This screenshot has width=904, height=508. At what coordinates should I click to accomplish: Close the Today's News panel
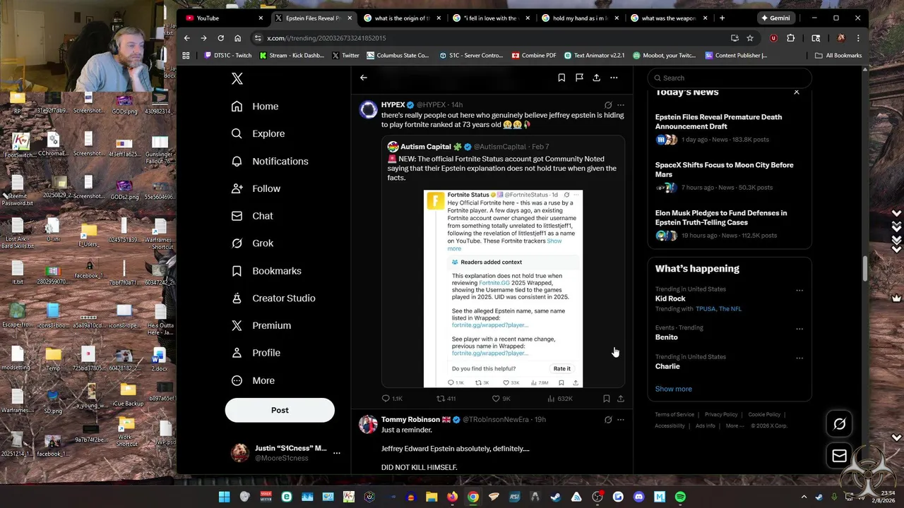(796, 92)
